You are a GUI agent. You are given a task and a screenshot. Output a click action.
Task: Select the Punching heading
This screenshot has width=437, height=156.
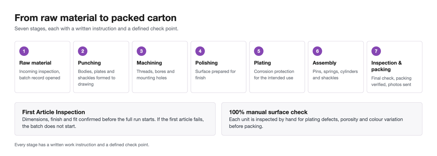coord(89,63)
